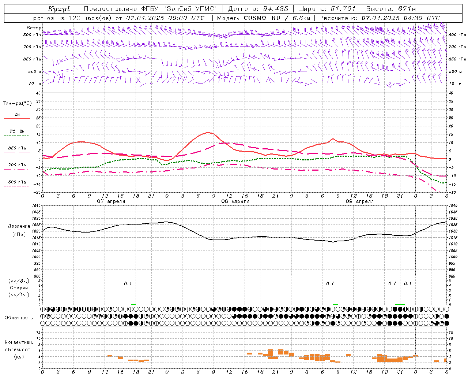Click the Тем-ра(°C) temperature axis title
468x375 pixels.
[x=17, y=103]
